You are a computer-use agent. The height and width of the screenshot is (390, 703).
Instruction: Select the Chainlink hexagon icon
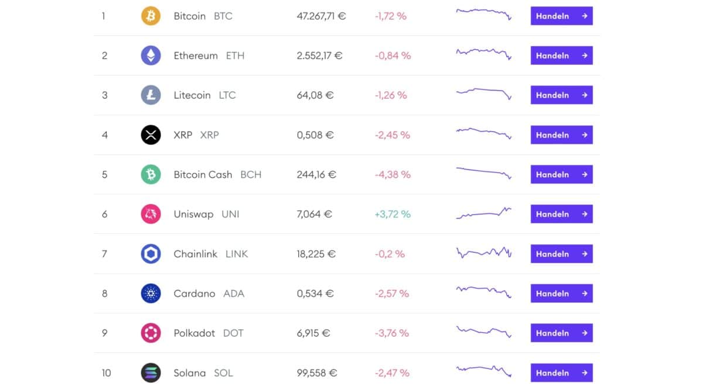pyautogui.click(x=151, y=254)
